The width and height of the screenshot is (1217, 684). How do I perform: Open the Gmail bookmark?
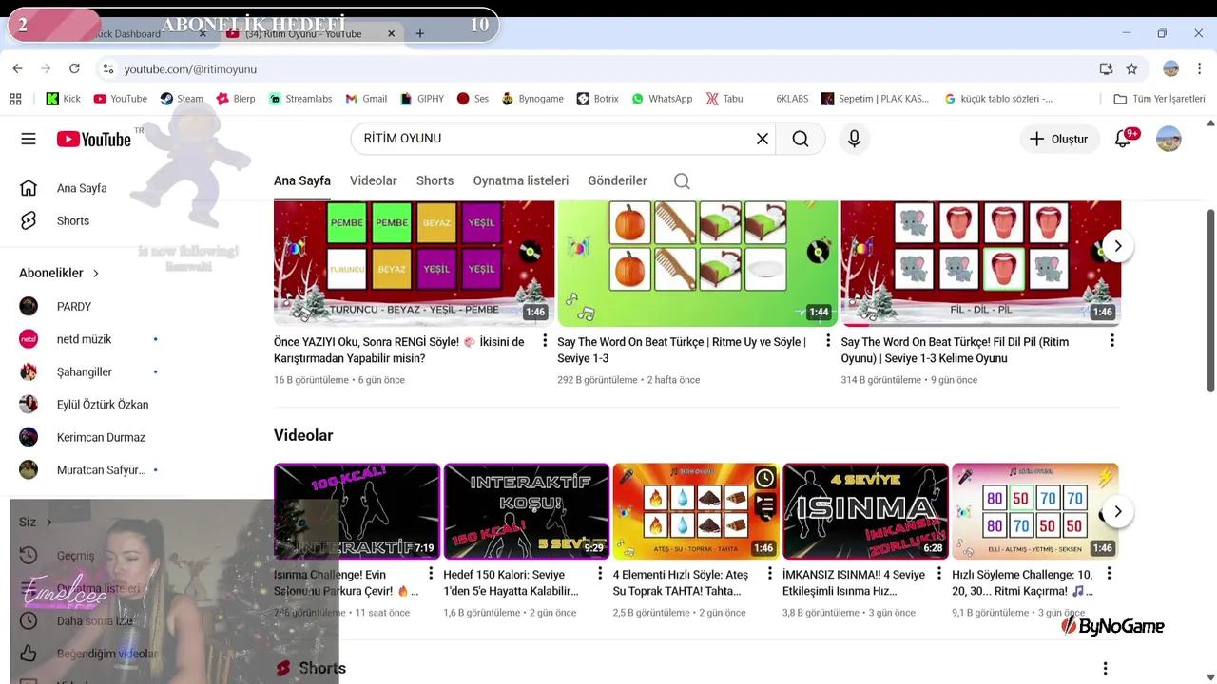coord(366,99)
